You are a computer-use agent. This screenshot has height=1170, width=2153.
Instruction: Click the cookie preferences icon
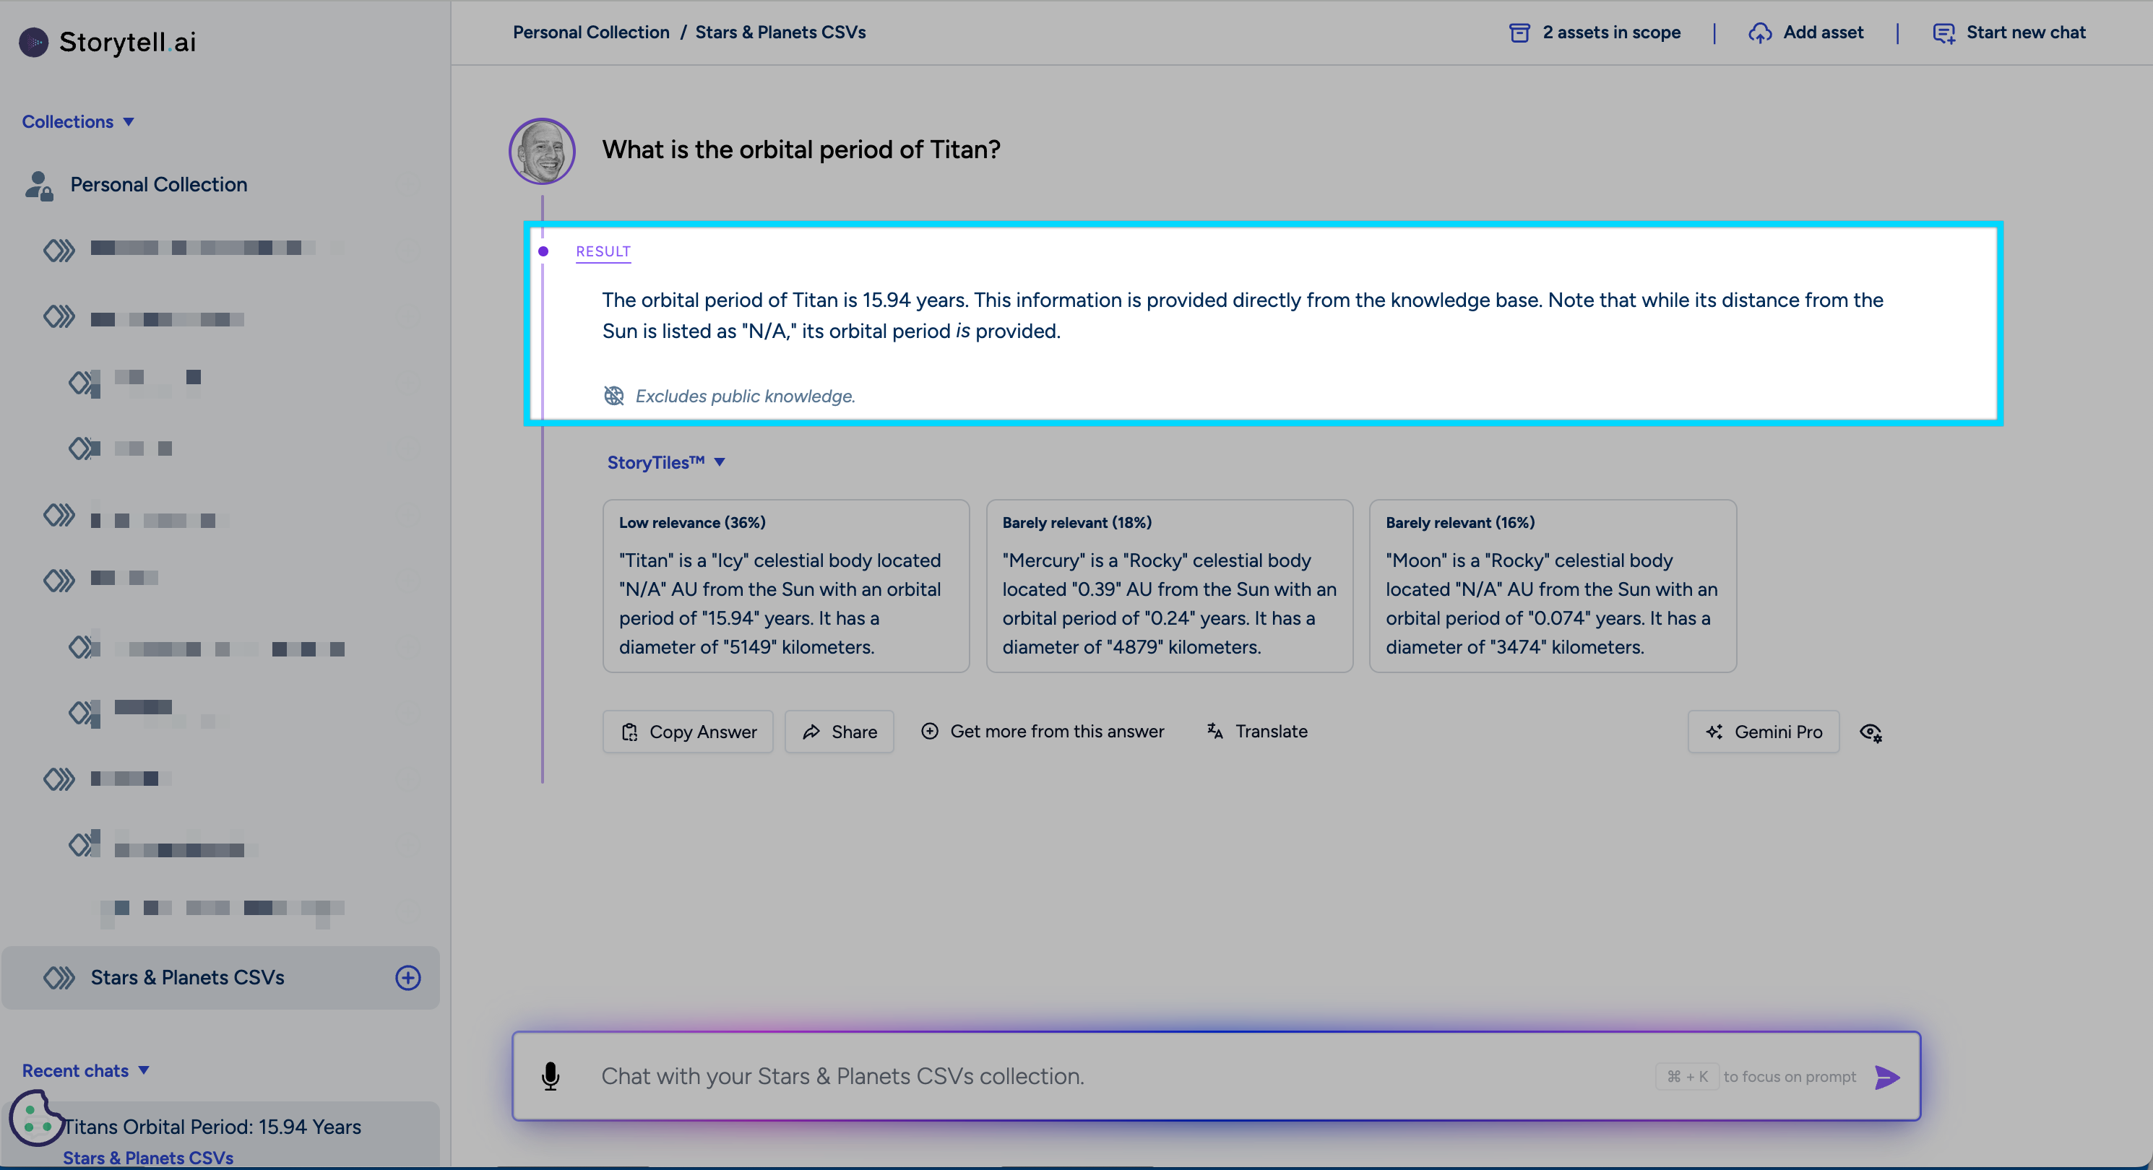click(x=35, y=1118)
